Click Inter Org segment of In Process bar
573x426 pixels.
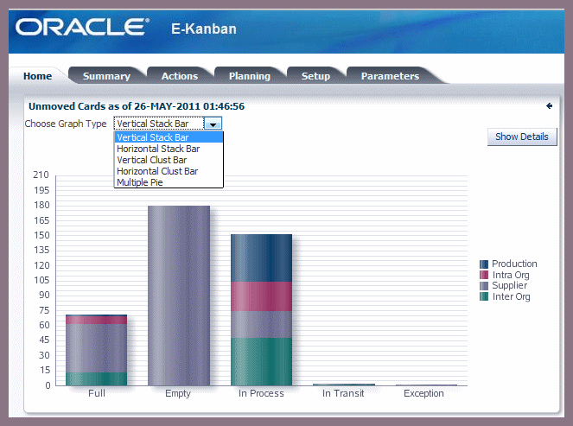click(x=261, y=362)
